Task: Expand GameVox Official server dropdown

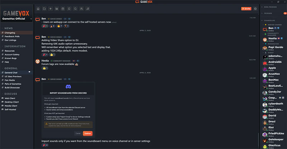Action: 31,19
